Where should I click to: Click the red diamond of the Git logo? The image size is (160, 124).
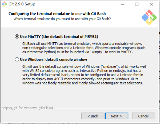(x=149, y=13)
